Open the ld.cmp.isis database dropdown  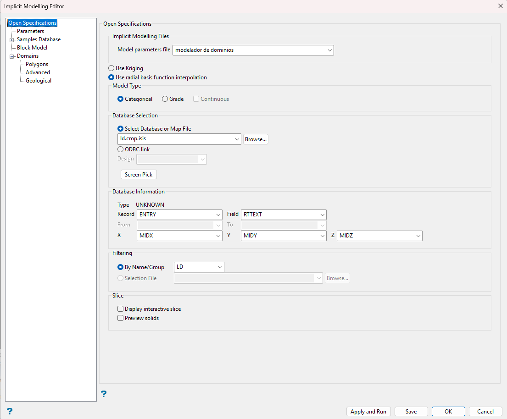tap(179, 139)
